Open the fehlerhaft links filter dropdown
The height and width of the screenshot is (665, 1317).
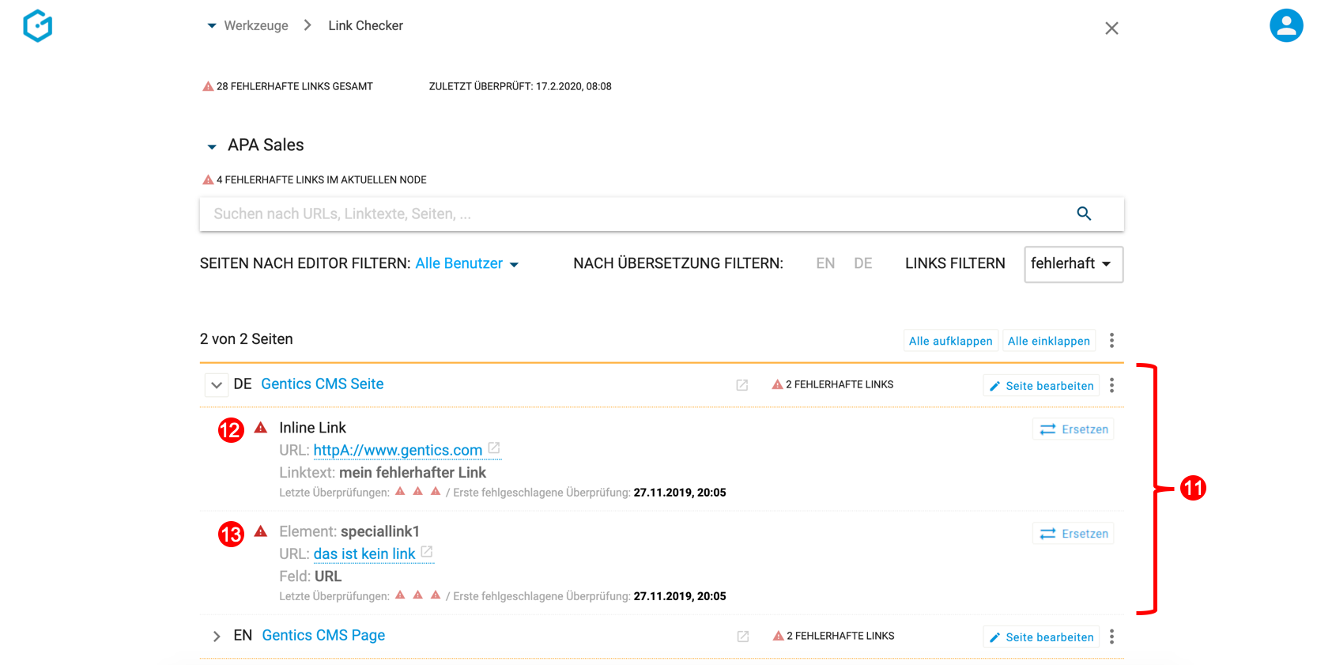[1074, 264]
